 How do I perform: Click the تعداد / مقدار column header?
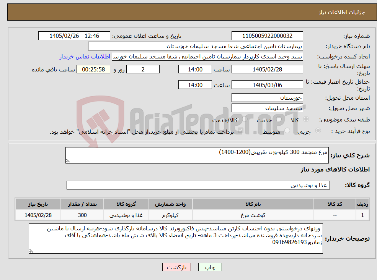point(82,204)
